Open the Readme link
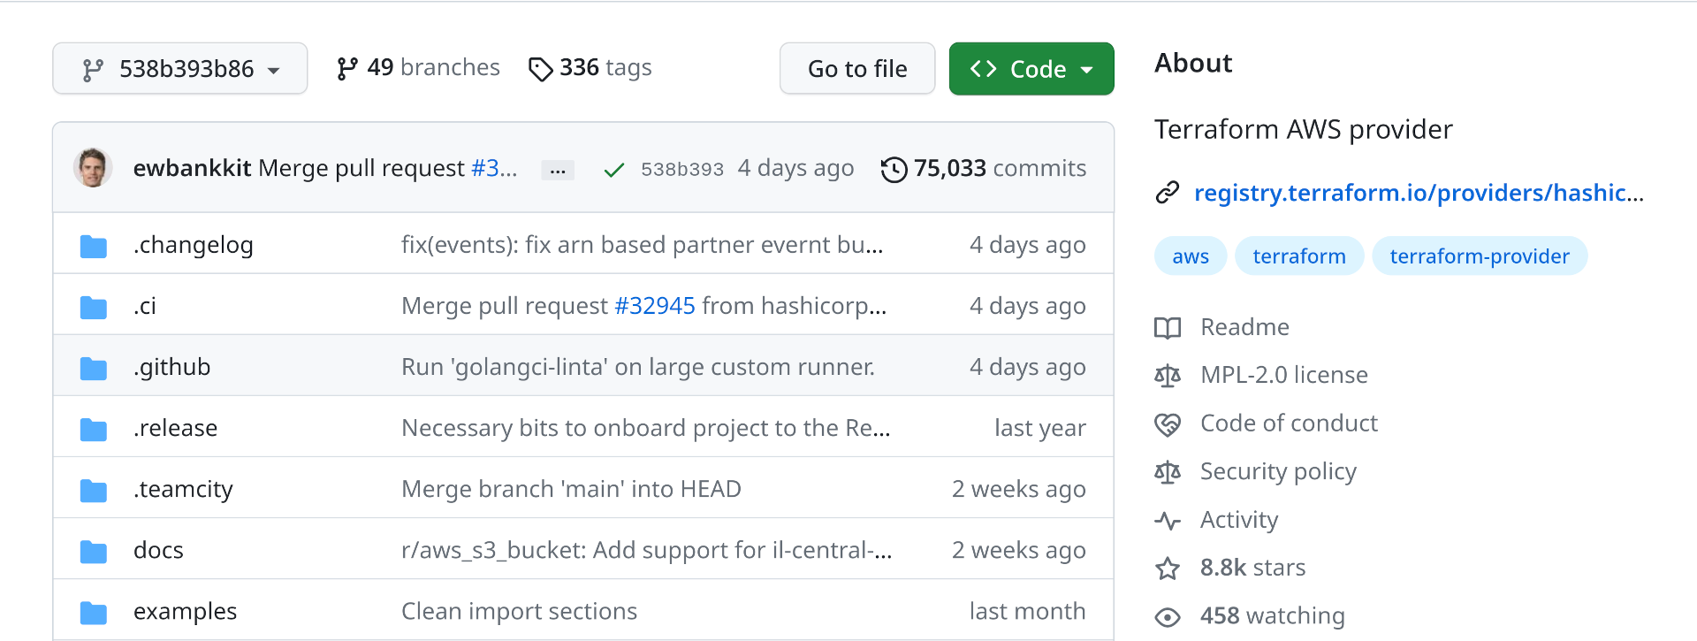The width and height of the screenshot is (1697, 641). point(1244,327)
